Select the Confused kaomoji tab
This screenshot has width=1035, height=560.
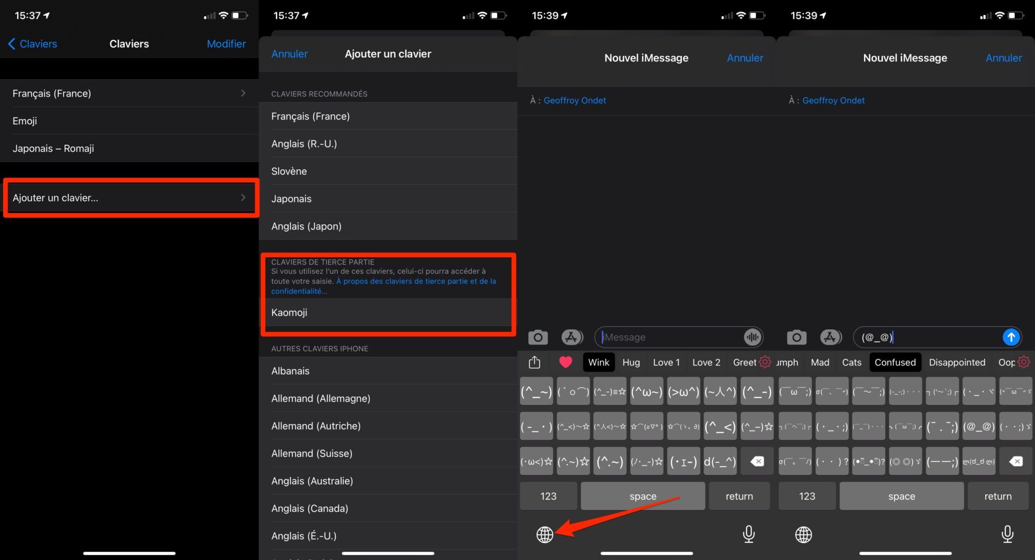point(895,362)
